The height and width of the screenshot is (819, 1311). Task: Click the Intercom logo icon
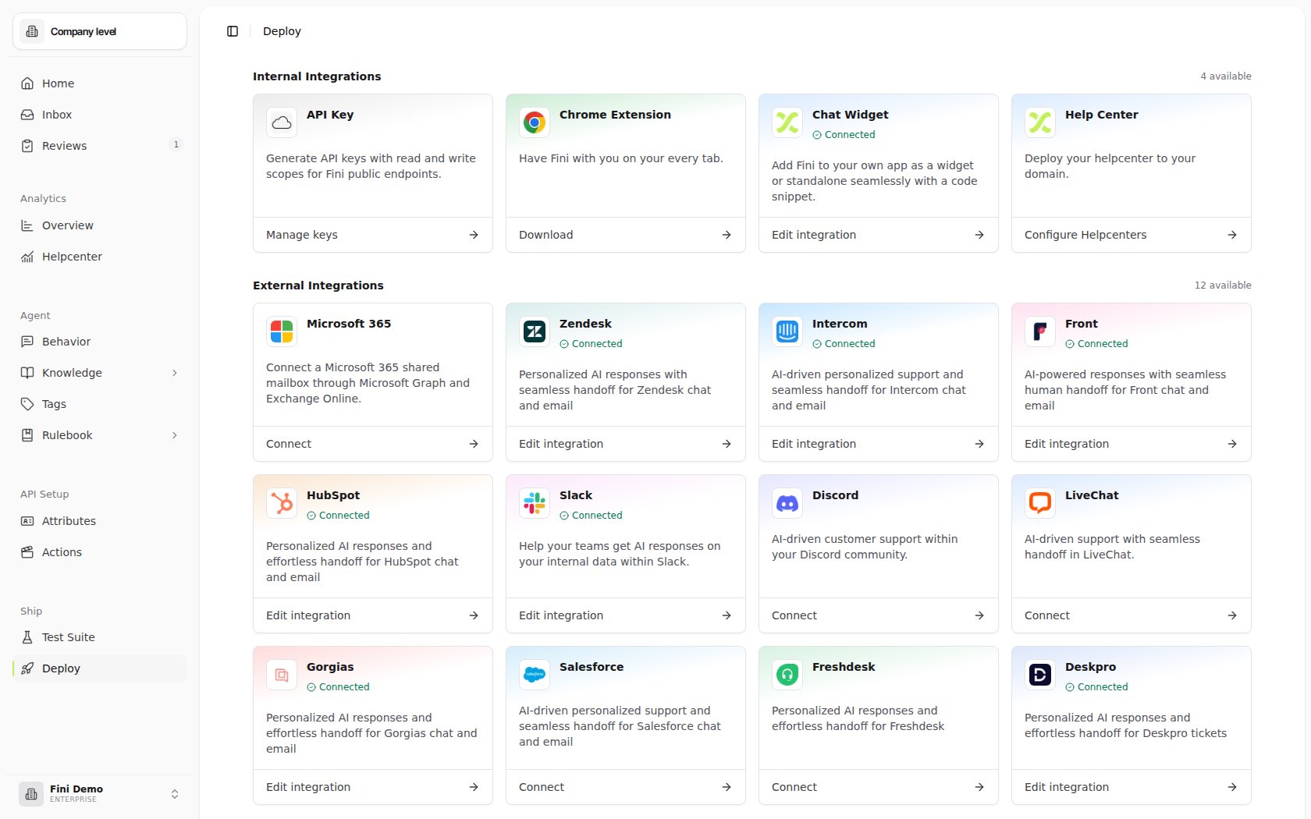click(787, 331)
